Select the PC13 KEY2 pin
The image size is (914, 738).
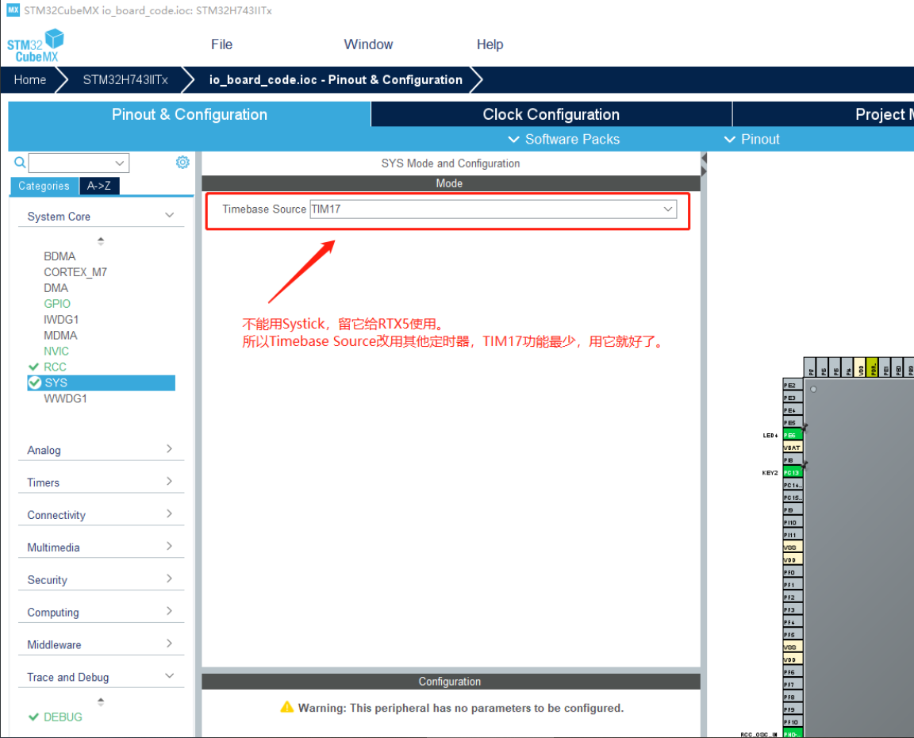793,471
